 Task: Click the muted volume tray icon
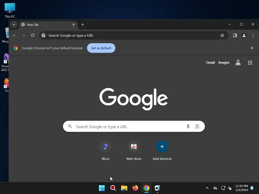(230, 188)
